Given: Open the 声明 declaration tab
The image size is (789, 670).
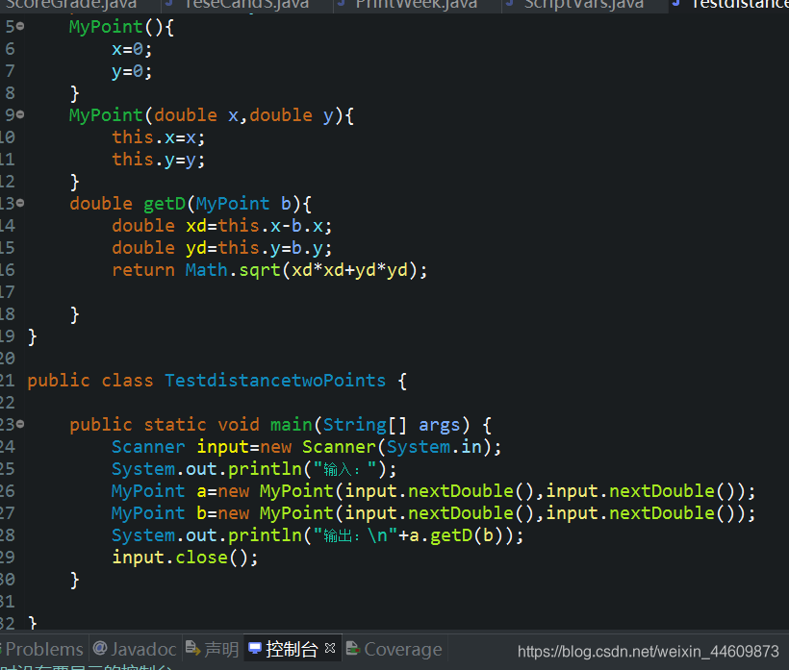Looking at the screenshot, I should tap(212, 649).
